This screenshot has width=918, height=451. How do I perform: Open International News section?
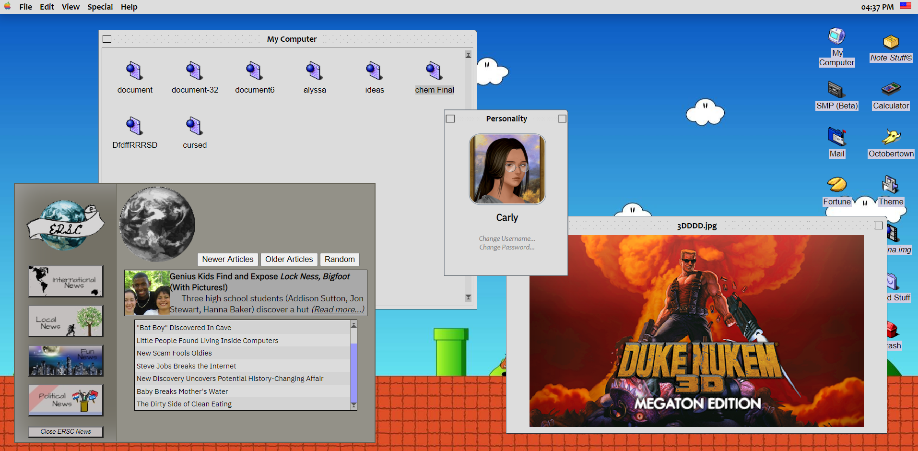point(66,281)
